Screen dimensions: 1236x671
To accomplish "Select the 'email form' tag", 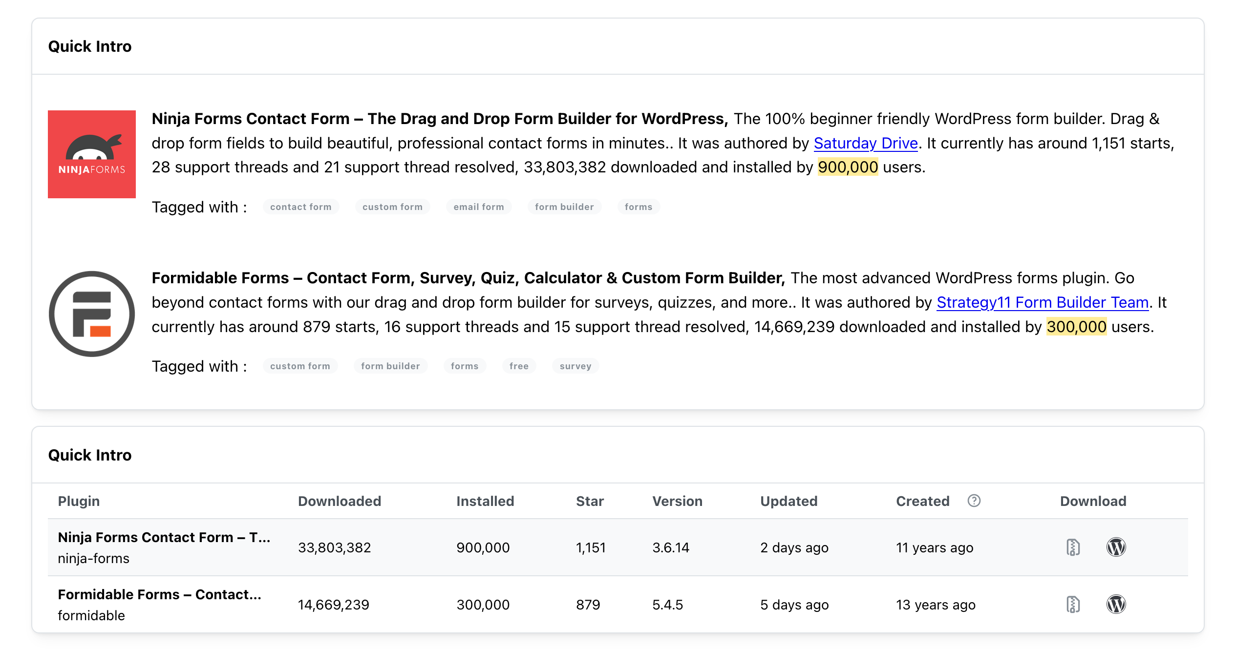I will point(479,207).
